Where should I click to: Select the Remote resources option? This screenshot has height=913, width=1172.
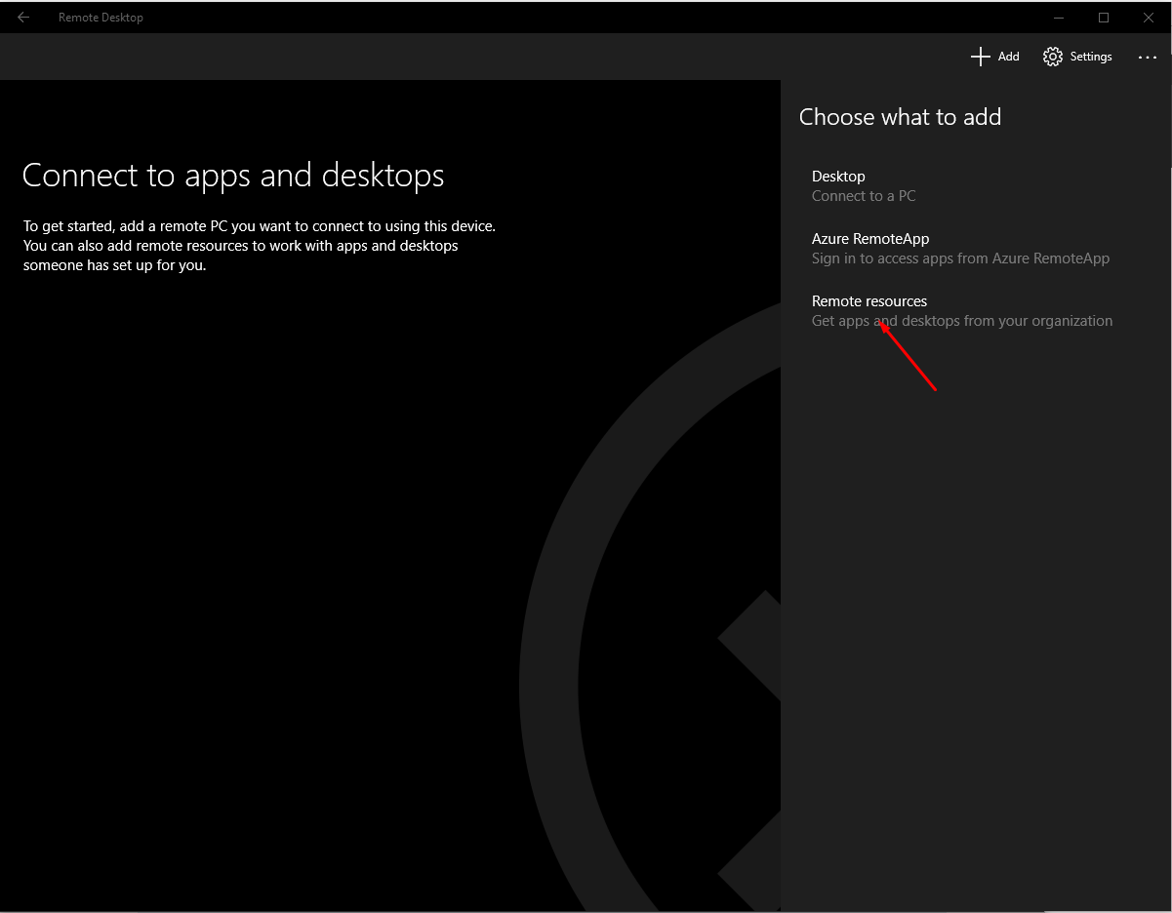869,301
